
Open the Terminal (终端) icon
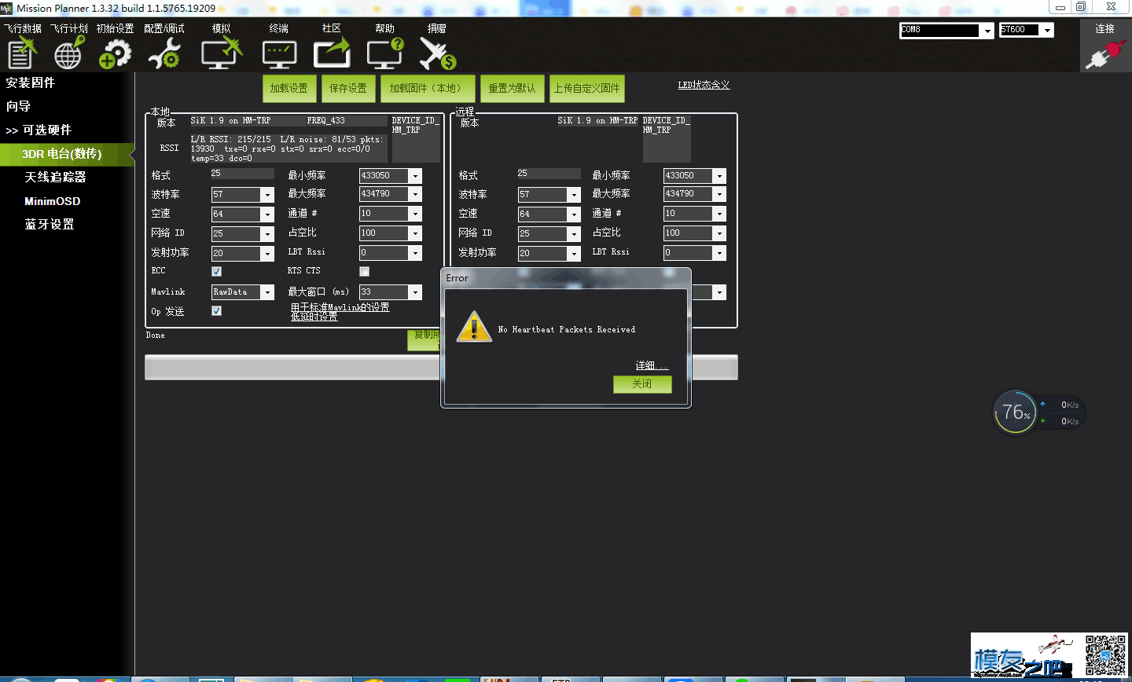click(279, 53)
